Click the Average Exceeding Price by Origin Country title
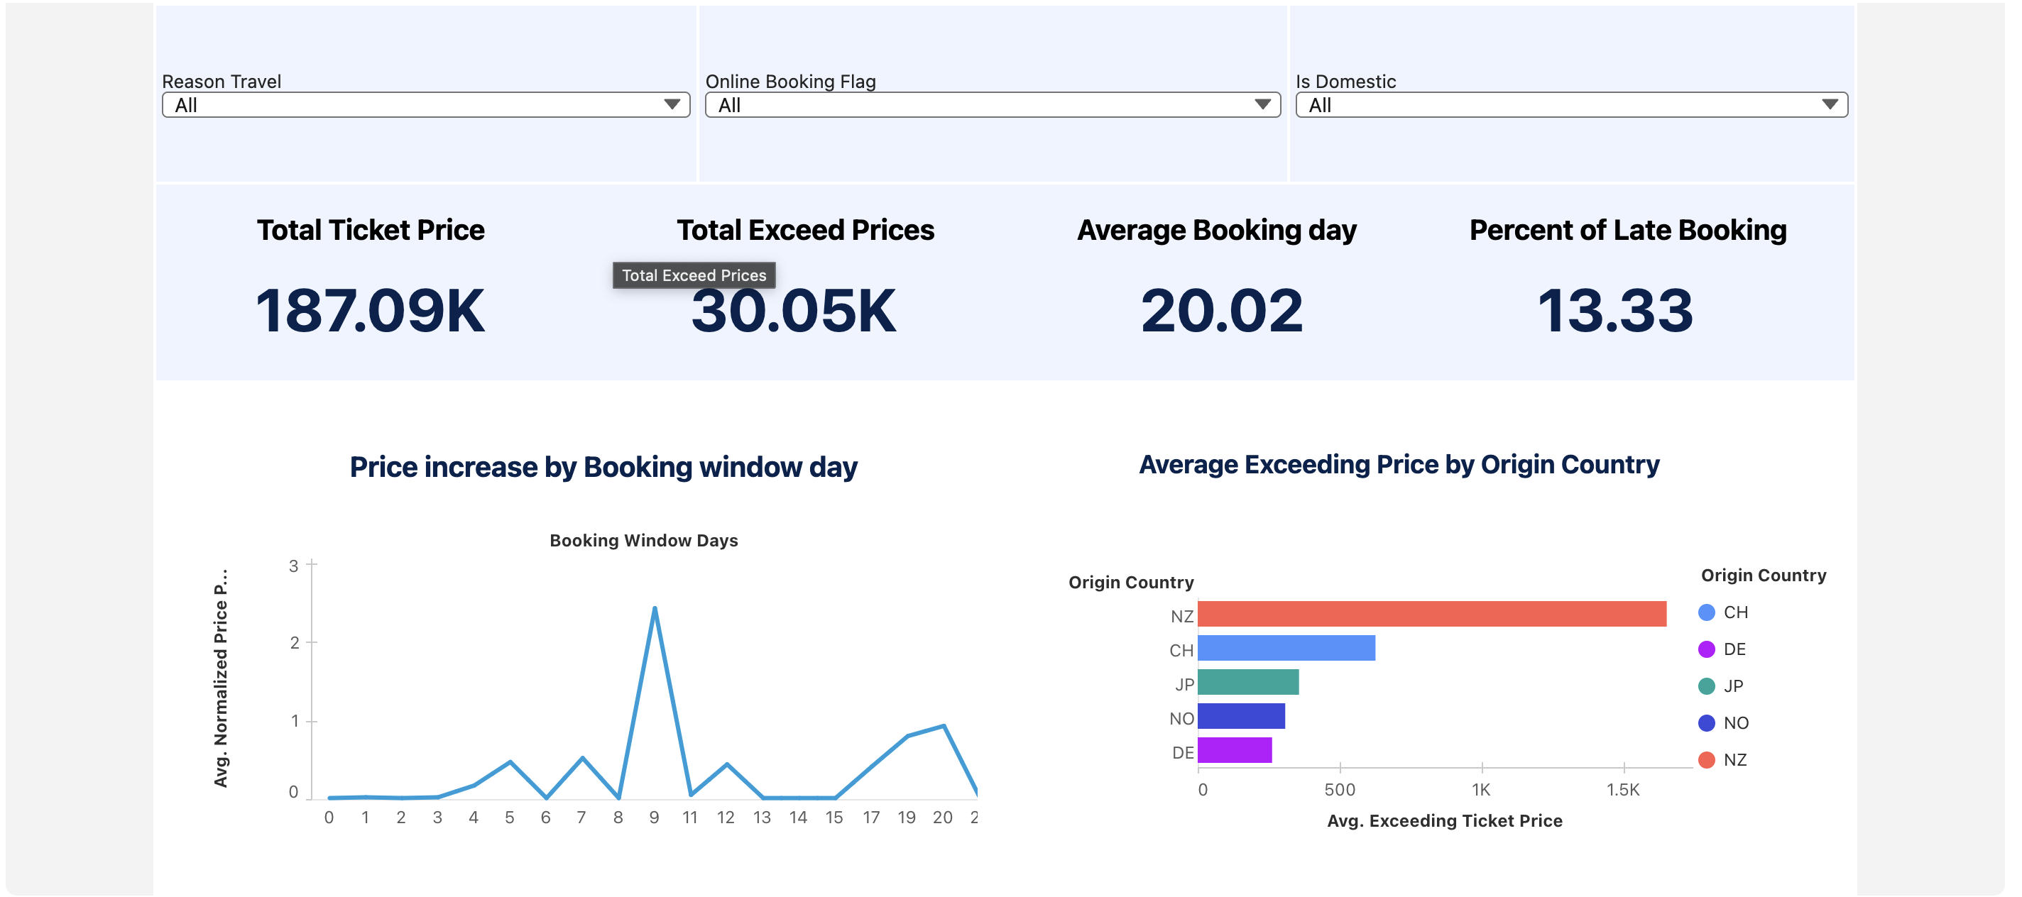 (1399, 465)
